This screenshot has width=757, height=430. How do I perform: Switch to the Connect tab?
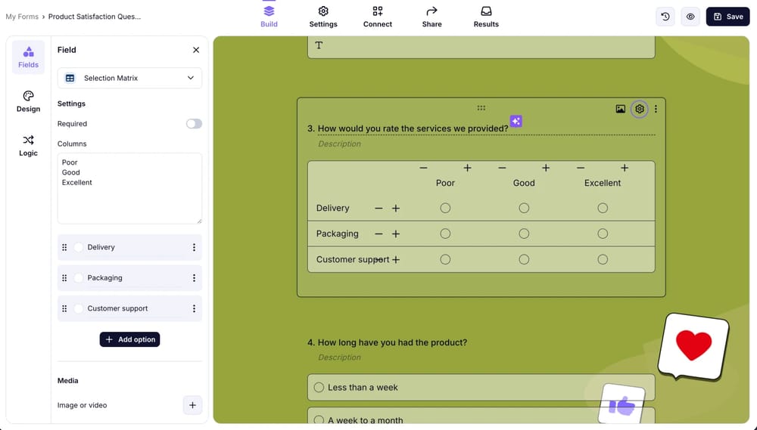click(x=377, y=17)
